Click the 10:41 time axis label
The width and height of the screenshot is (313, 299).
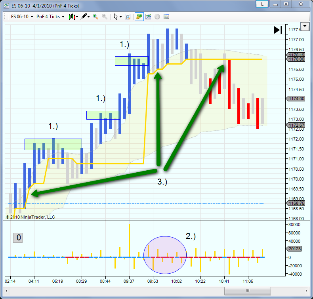pyautogui.click(x=224, y=281)
